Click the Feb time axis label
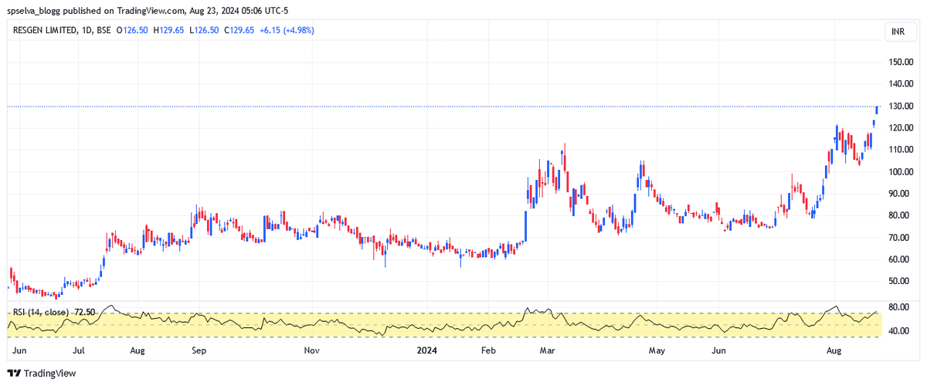The height and width of the screenshot is (386, 927). point(487,351)
